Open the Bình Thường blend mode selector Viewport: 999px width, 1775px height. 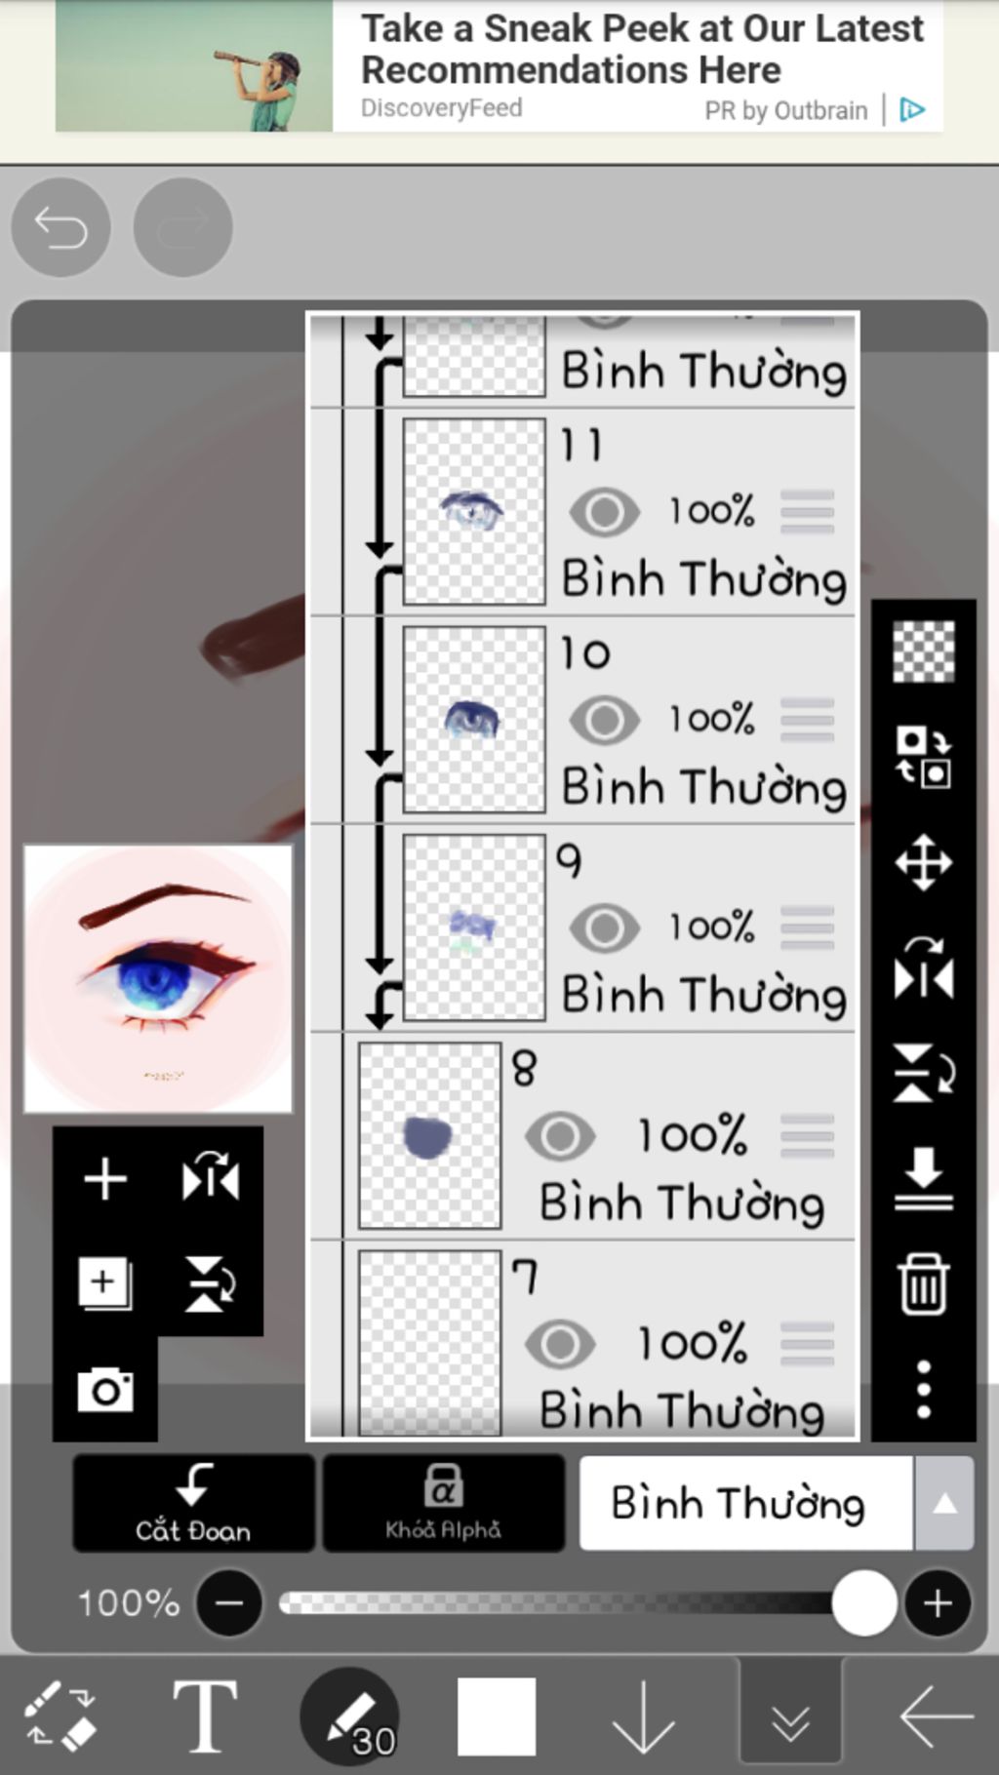click(746, 1504)
